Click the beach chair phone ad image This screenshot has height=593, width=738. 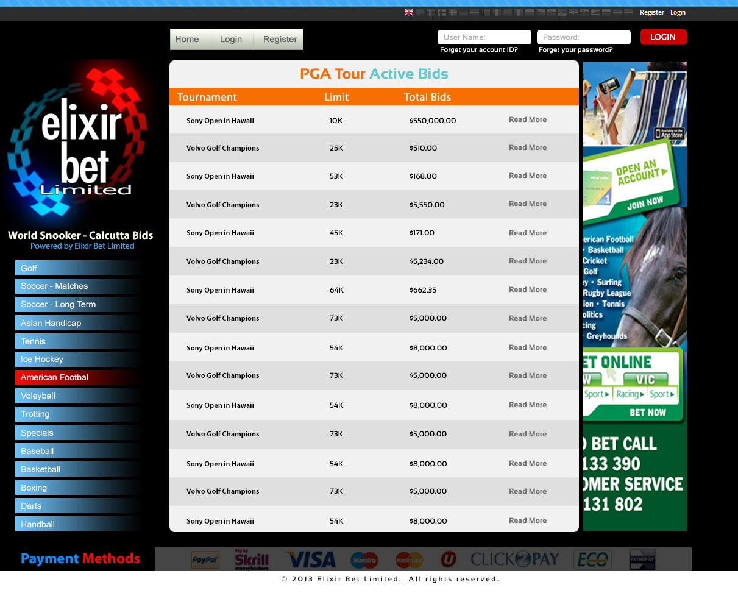(634, 104)
